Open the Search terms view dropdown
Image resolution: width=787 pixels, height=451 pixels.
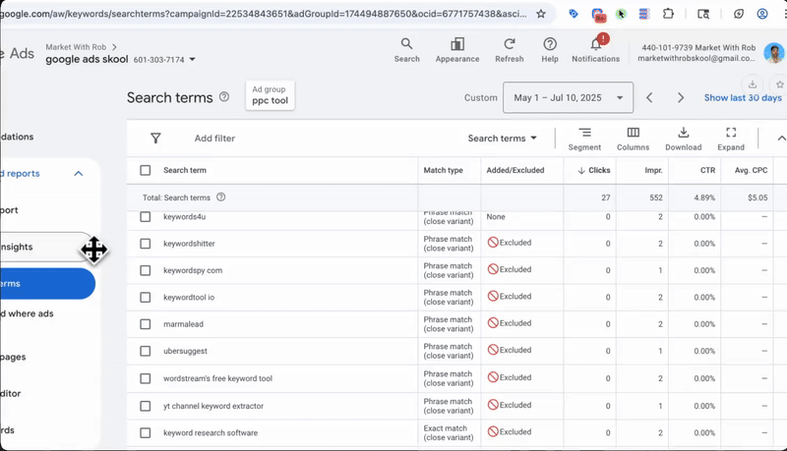coord(503,139)
